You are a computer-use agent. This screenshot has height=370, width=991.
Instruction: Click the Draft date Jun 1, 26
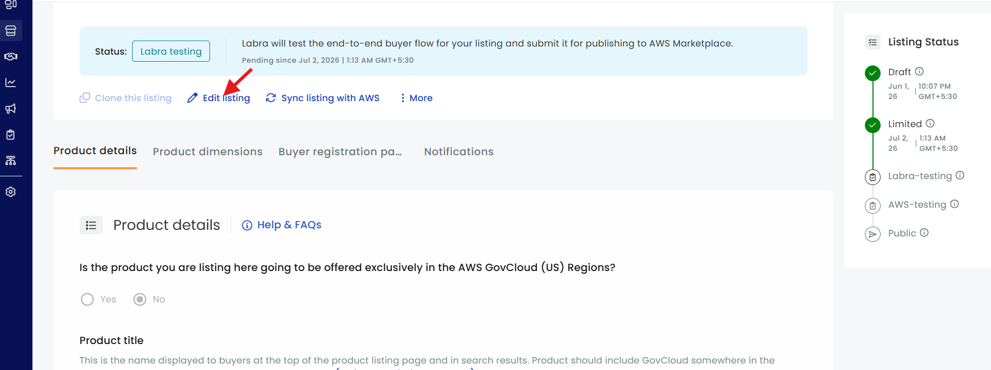coord(899,91)
